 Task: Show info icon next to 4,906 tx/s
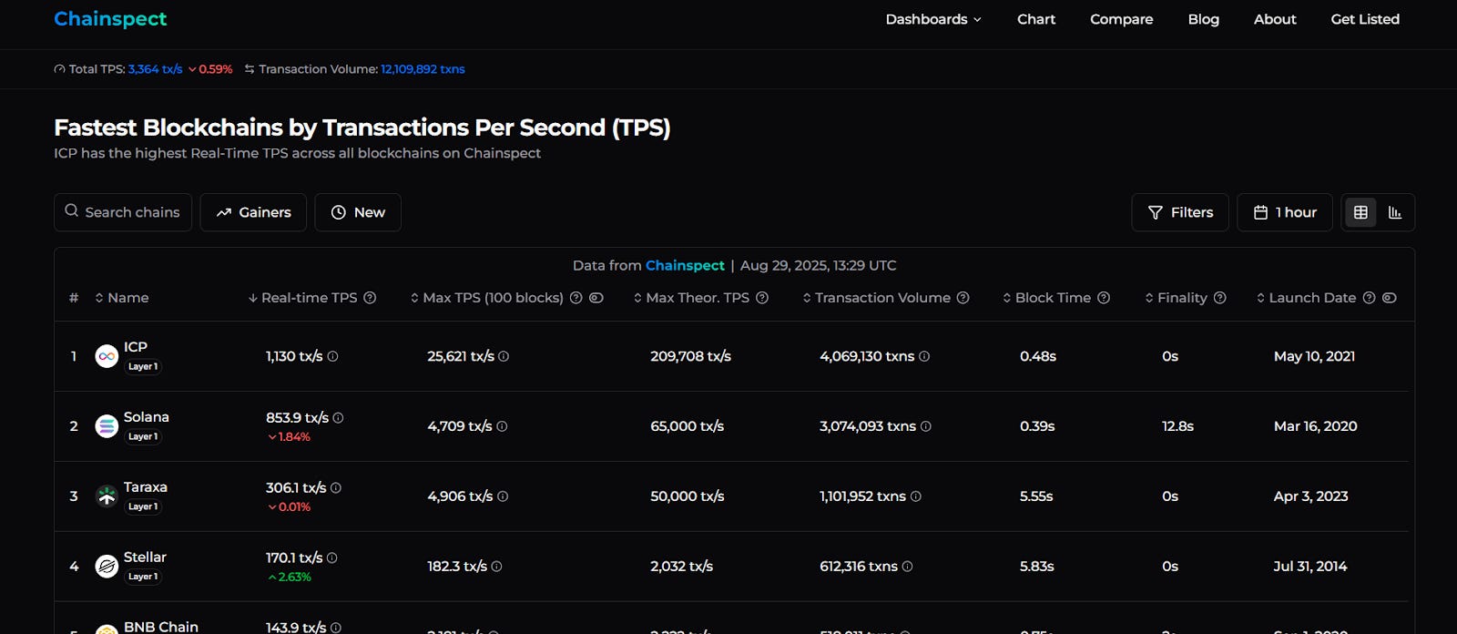pos(503,496)
